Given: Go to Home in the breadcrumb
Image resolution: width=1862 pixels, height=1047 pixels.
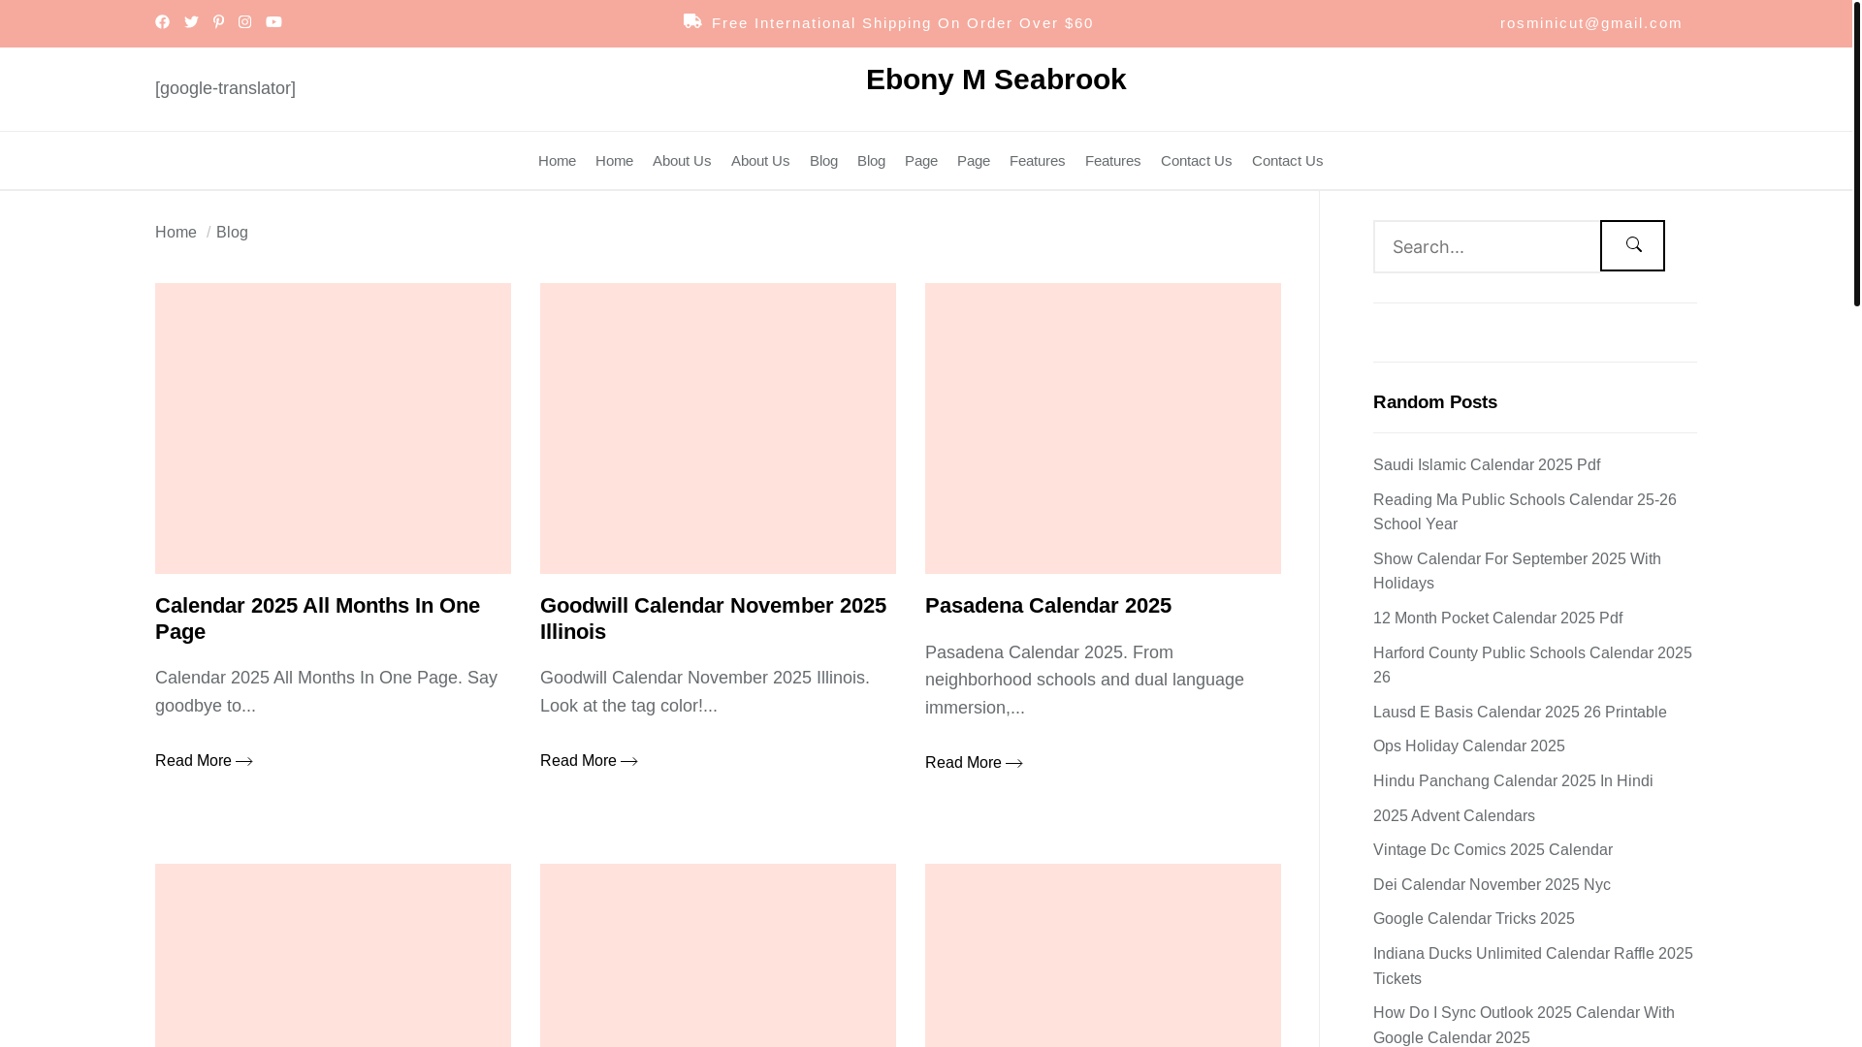Looking at the screenshot, I should (176, 233).
